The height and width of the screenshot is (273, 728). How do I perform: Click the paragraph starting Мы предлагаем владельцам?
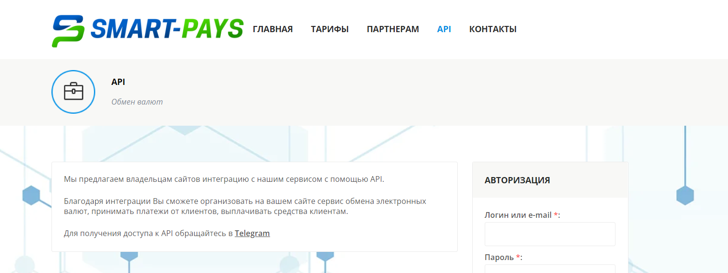pos(224,179)
